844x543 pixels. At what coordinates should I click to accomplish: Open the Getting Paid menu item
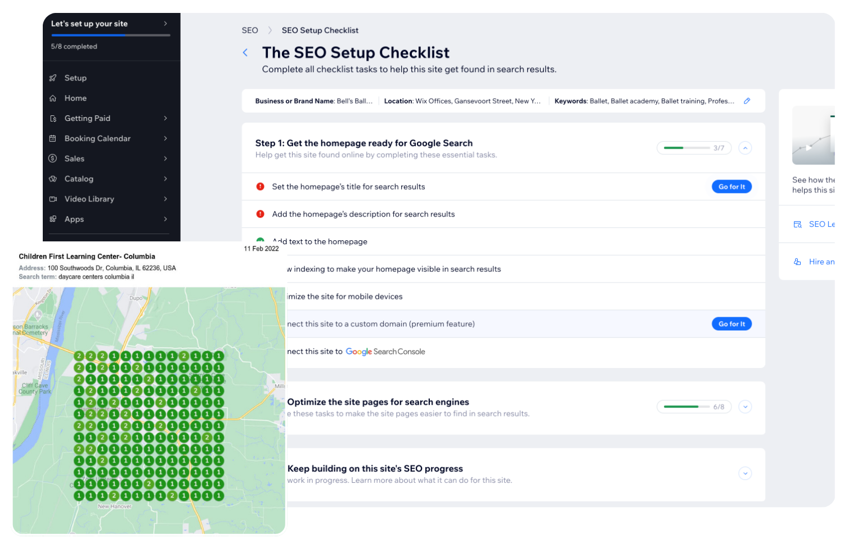point(87,118)
